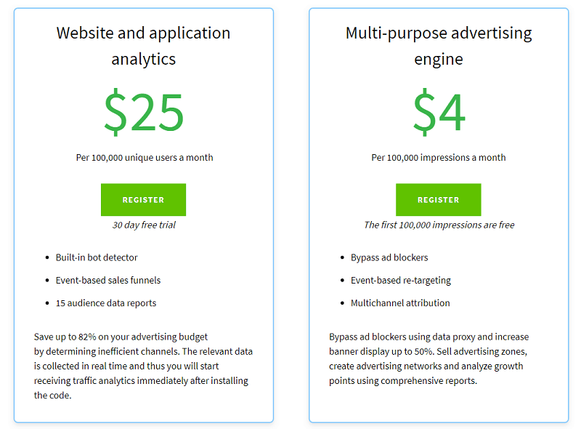581x429 pixels.
Task: Select the "Bypass ad blockers" bullet item
Action: (x=389, y=257)
